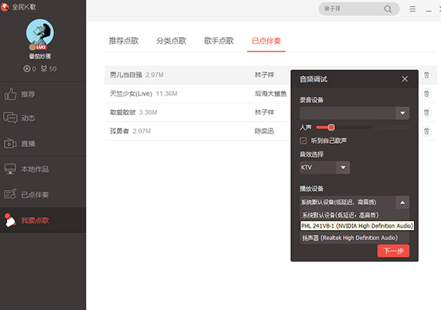Switch to the 推荐点歌 tab
This screenshot has width=441, height=310.
coord(124,41)
